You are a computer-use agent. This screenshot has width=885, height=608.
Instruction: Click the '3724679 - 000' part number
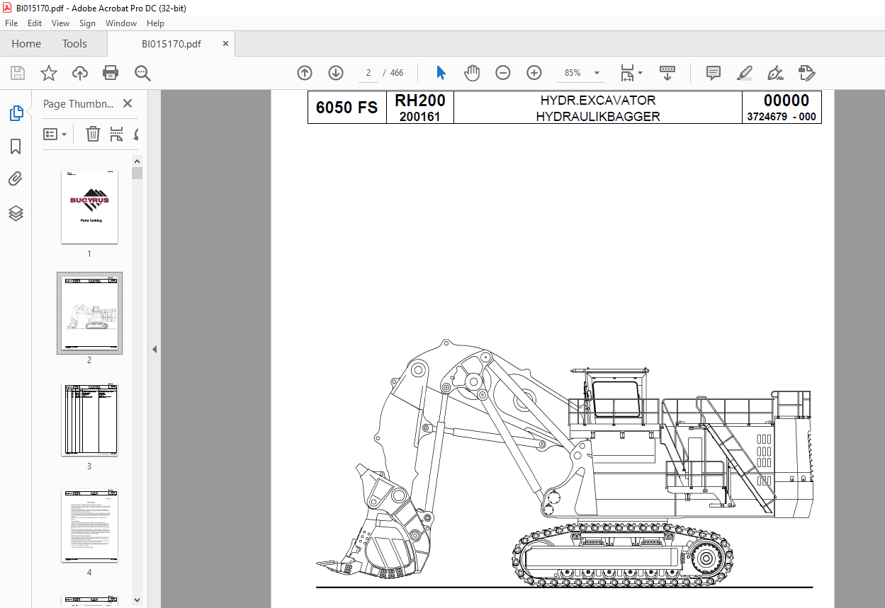(782, 117)
